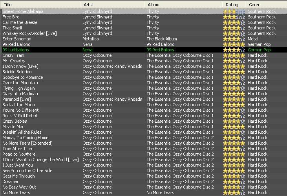Select the song Free Bird
Image resolution: width=287 pixels, height=196 pixels.
(x=11, y=17)
